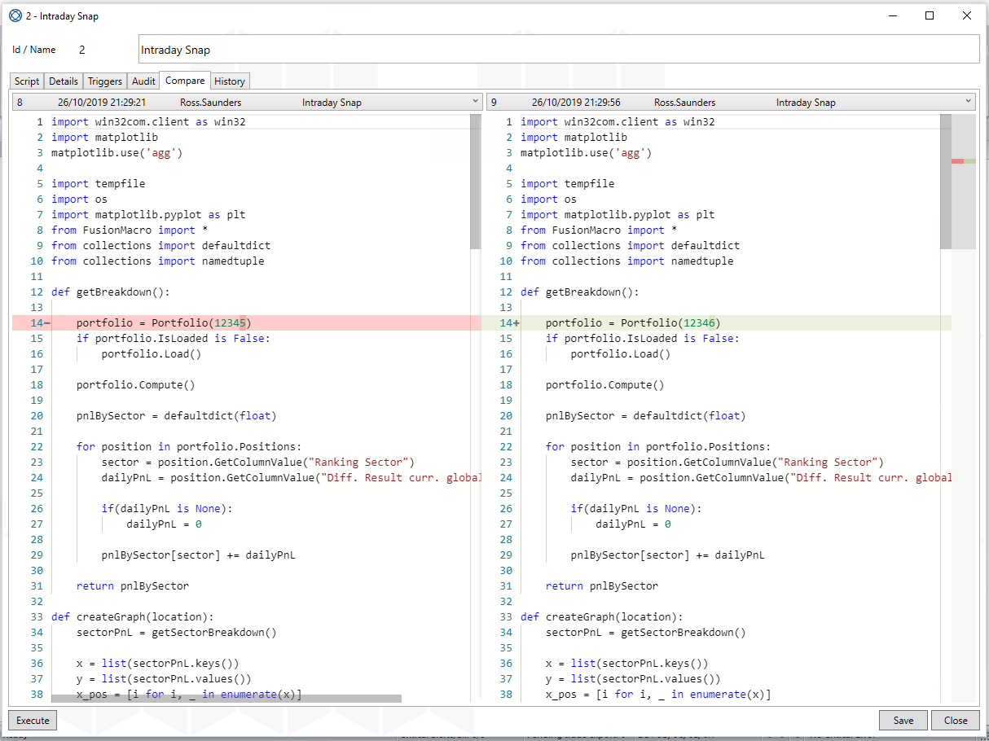The image size is (989, 741).
Task: Click line number 33 in right pane
Action: [x=506, y=617]
